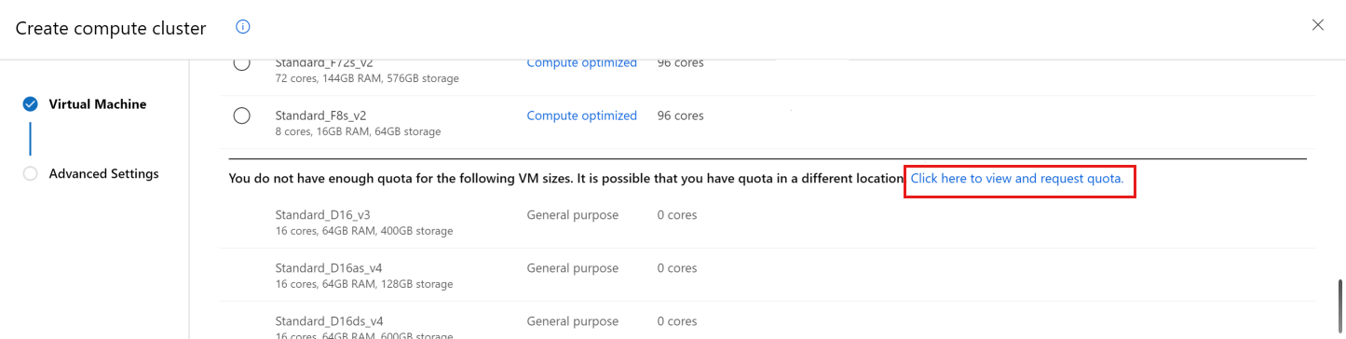Viewport: 1346px width, 339px height.
Task: Click the Advanced Settings step circle icon
Action: pyautogui.click(x=31, y=173)
